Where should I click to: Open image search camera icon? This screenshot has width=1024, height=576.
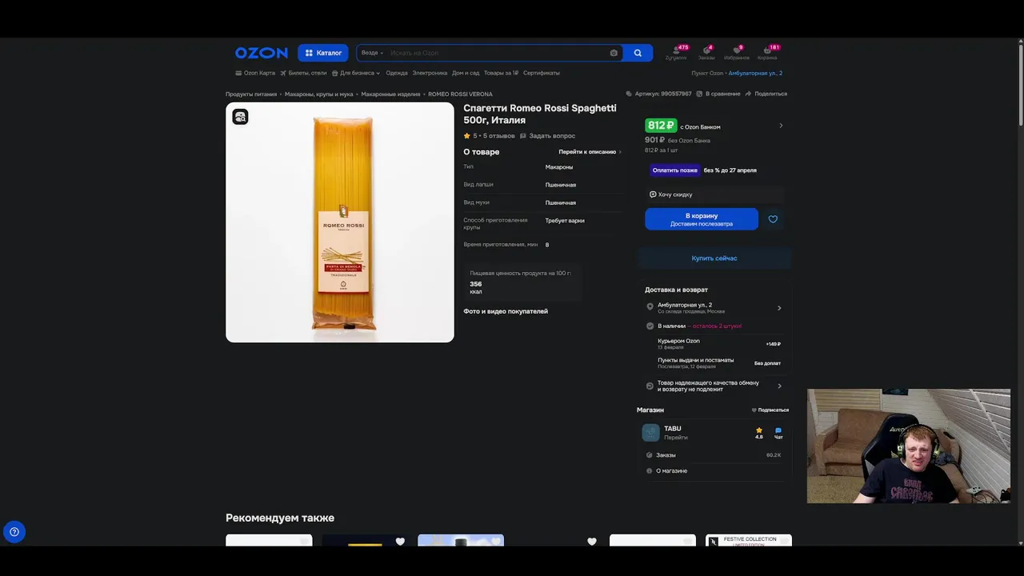point(614,53)
